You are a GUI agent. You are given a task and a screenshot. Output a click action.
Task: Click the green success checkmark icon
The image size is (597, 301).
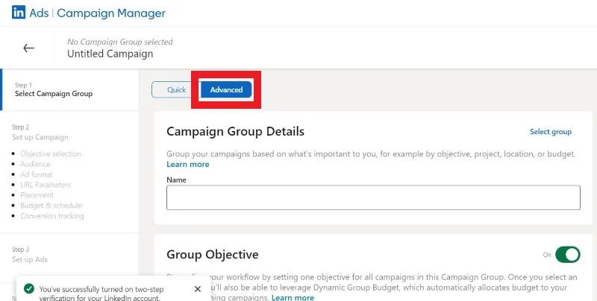(x=29, y=289)
